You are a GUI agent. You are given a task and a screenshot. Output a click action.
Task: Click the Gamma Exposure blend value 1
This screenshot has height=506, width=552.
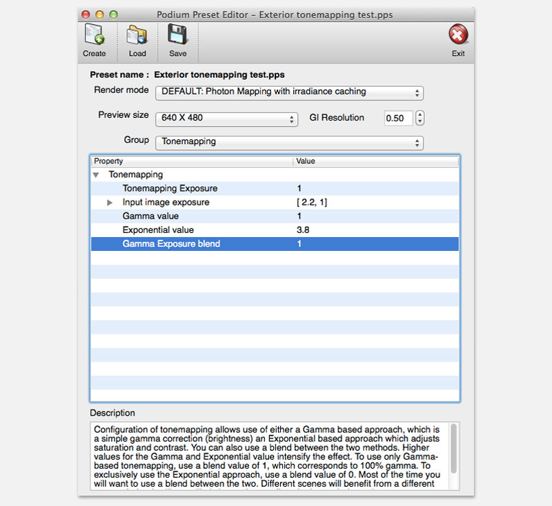pyautogui.click(x=299, y=244)
